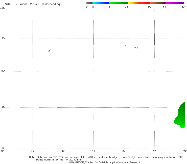Pick the green 18–34 color bar segment

tap(118, 3)
